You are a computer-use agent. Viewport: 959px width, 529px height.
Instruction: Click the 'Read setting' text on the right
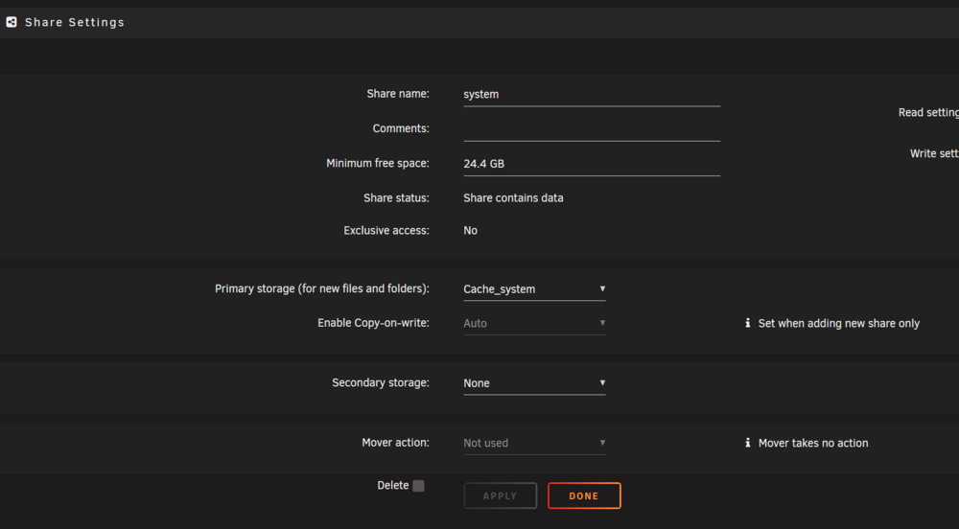pyautogui.click(x=928, y=112)
